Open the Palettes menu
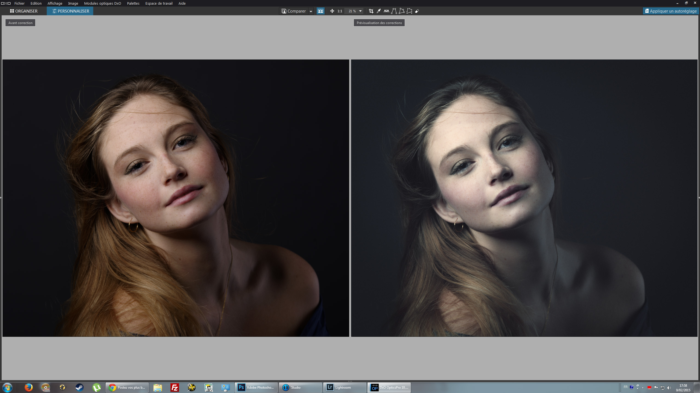700x393 pixels. [133, 3]
